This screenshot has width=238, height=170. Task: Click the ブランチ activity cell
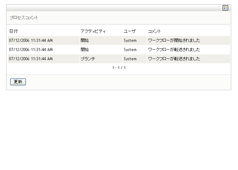[88, 59]
